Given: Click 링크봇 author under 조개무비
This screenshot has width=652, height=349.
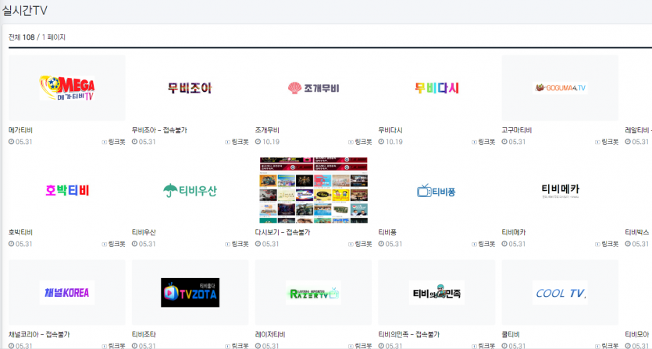Looking at the screenshot, I should click(363, 142).
